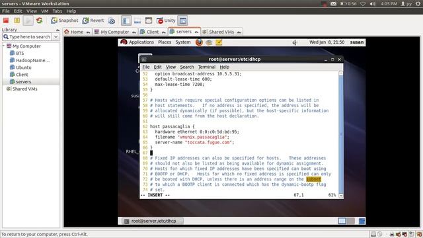The height and width of the screenshot is (238, 423).
Task: Open the snapshot manager icon
Action: click(x=112, y=20)
